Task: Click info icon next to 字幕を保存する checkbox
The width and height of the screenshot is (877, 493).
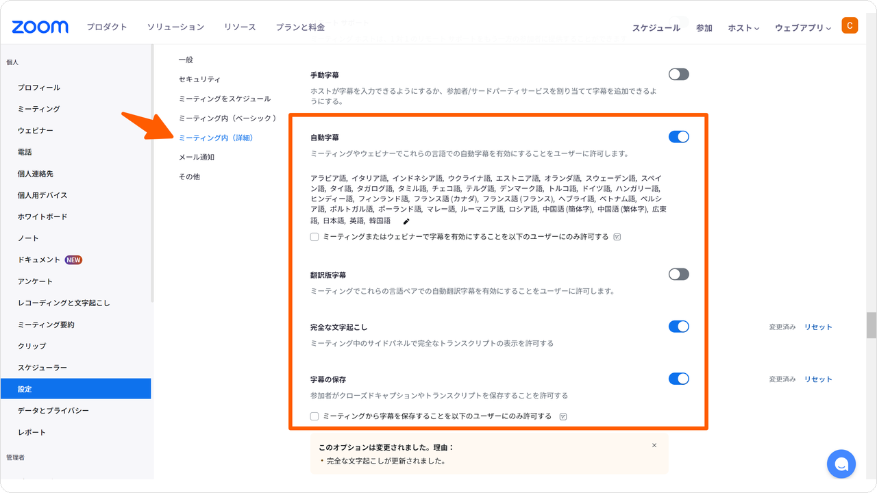Action: click(563, 416)
